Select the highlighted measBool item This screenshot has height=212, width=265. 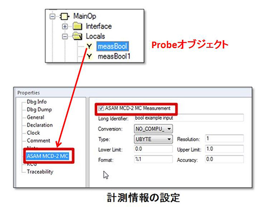click(113, 46)
